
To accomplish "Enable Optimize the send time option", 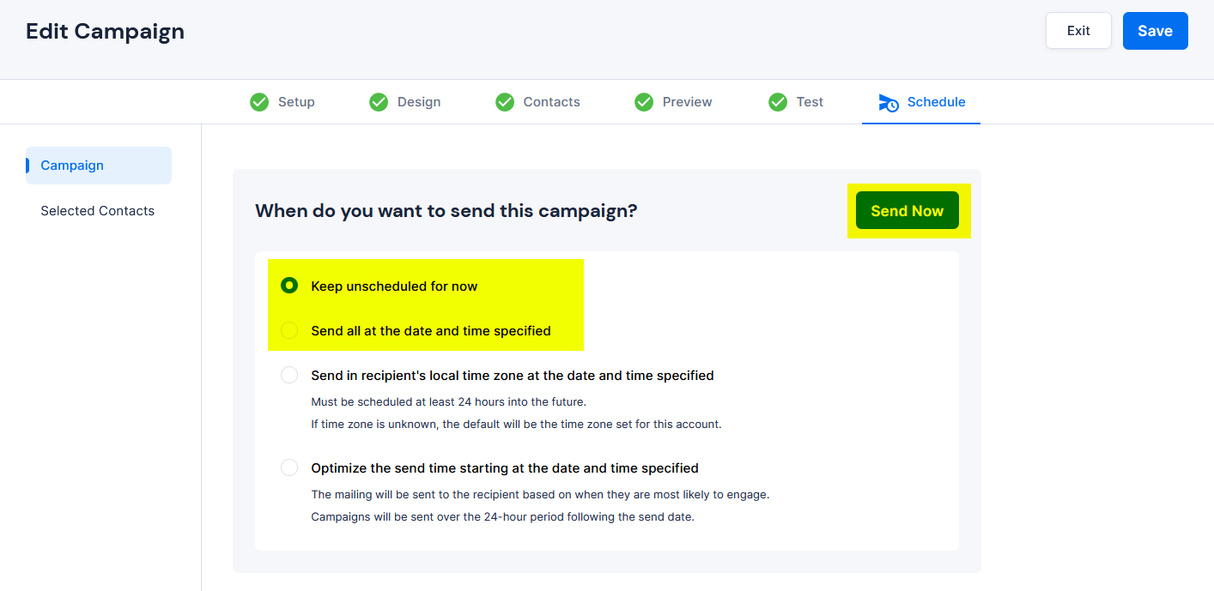I will coord(289,467).
